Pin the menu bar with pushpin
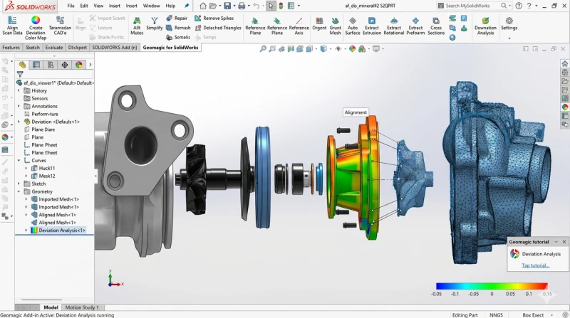Viewport: 570px width, 318px height. click(187, 6)
